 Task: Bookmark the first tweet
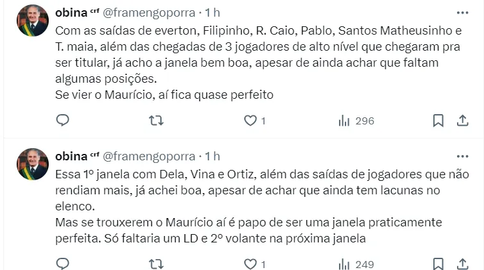[438, 121]
